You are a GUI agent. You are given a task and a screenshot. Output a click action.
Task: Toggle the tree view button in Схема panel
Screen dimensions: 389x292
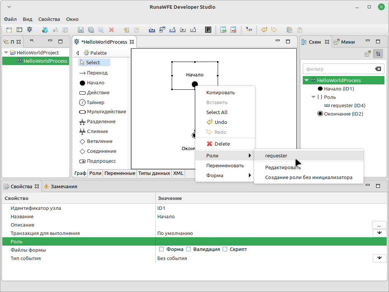[378, 54]
